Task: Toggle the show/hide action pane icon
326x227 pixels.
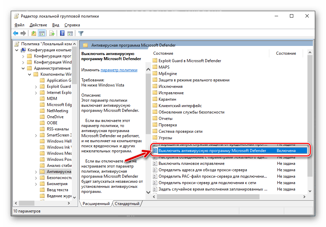Action: tap(70, 33)
